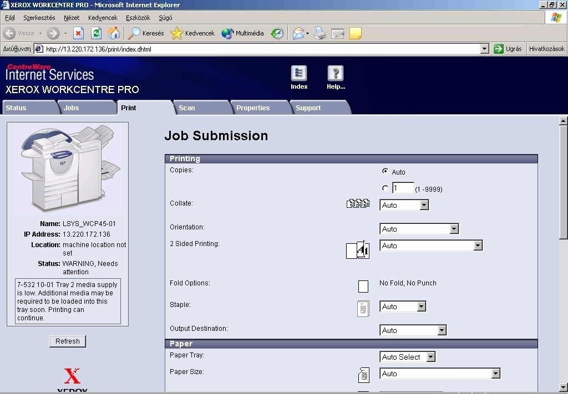Click the browser Forward arrow button
Viewport: 568px width, 394px height.
coord(53,33)
